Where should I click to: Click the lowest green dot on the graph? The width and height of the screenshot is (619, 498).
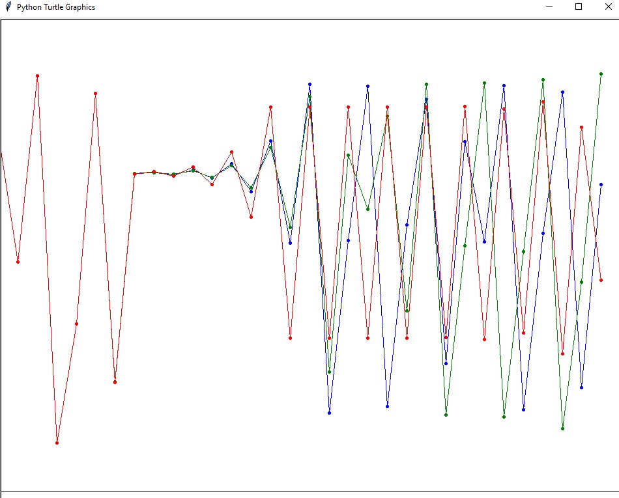tap(562, 428)
